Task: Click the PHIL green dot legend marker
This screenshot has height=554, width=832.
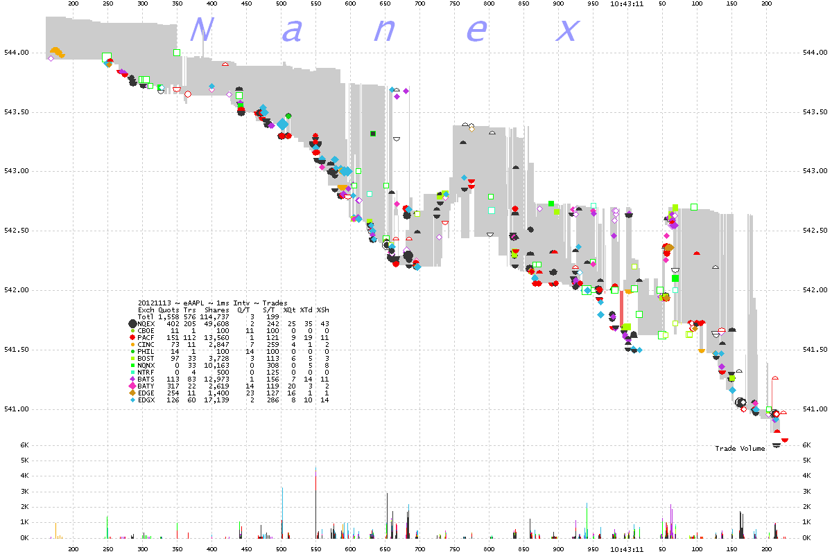Action: 132,350
